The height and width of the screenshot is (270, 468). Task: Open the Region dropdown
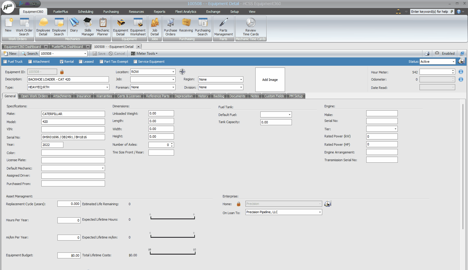click(x=241, y=79)
